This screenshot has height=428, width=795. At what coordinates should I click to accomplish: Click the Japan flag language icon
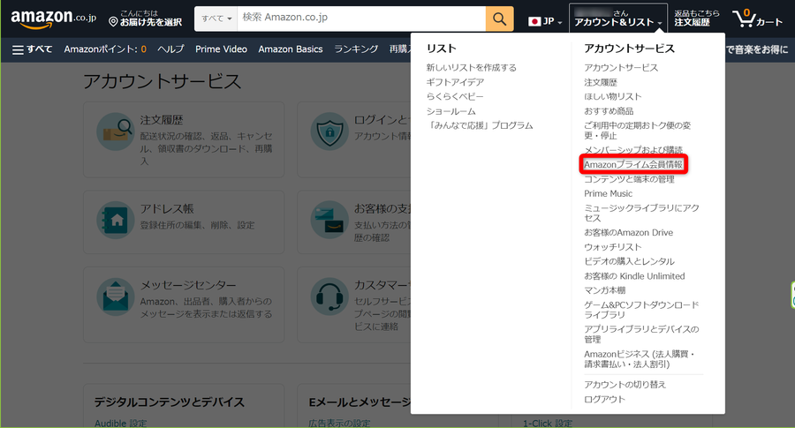tap(534, 21)
